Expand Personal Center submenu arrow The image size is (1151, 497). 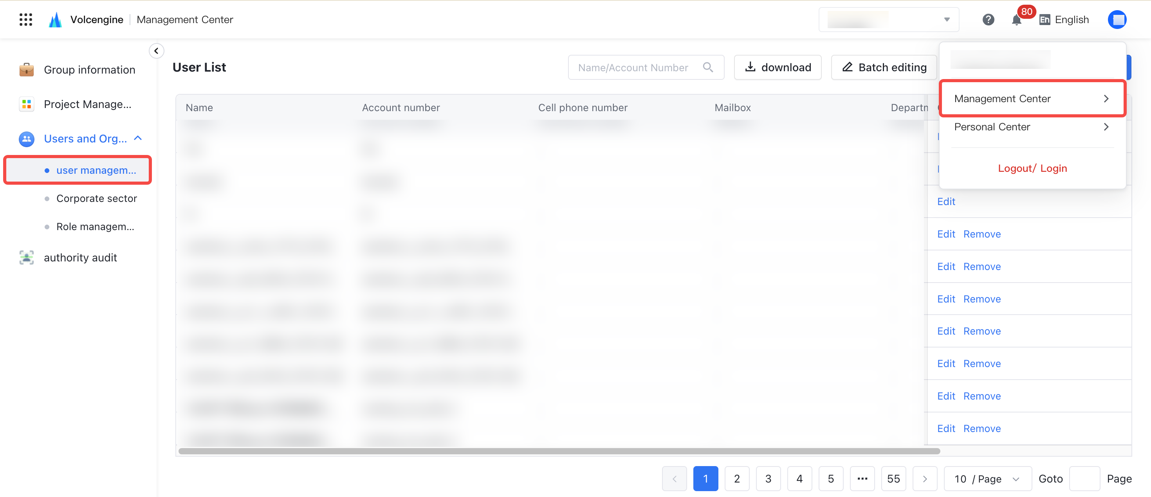coord(1106,127)
